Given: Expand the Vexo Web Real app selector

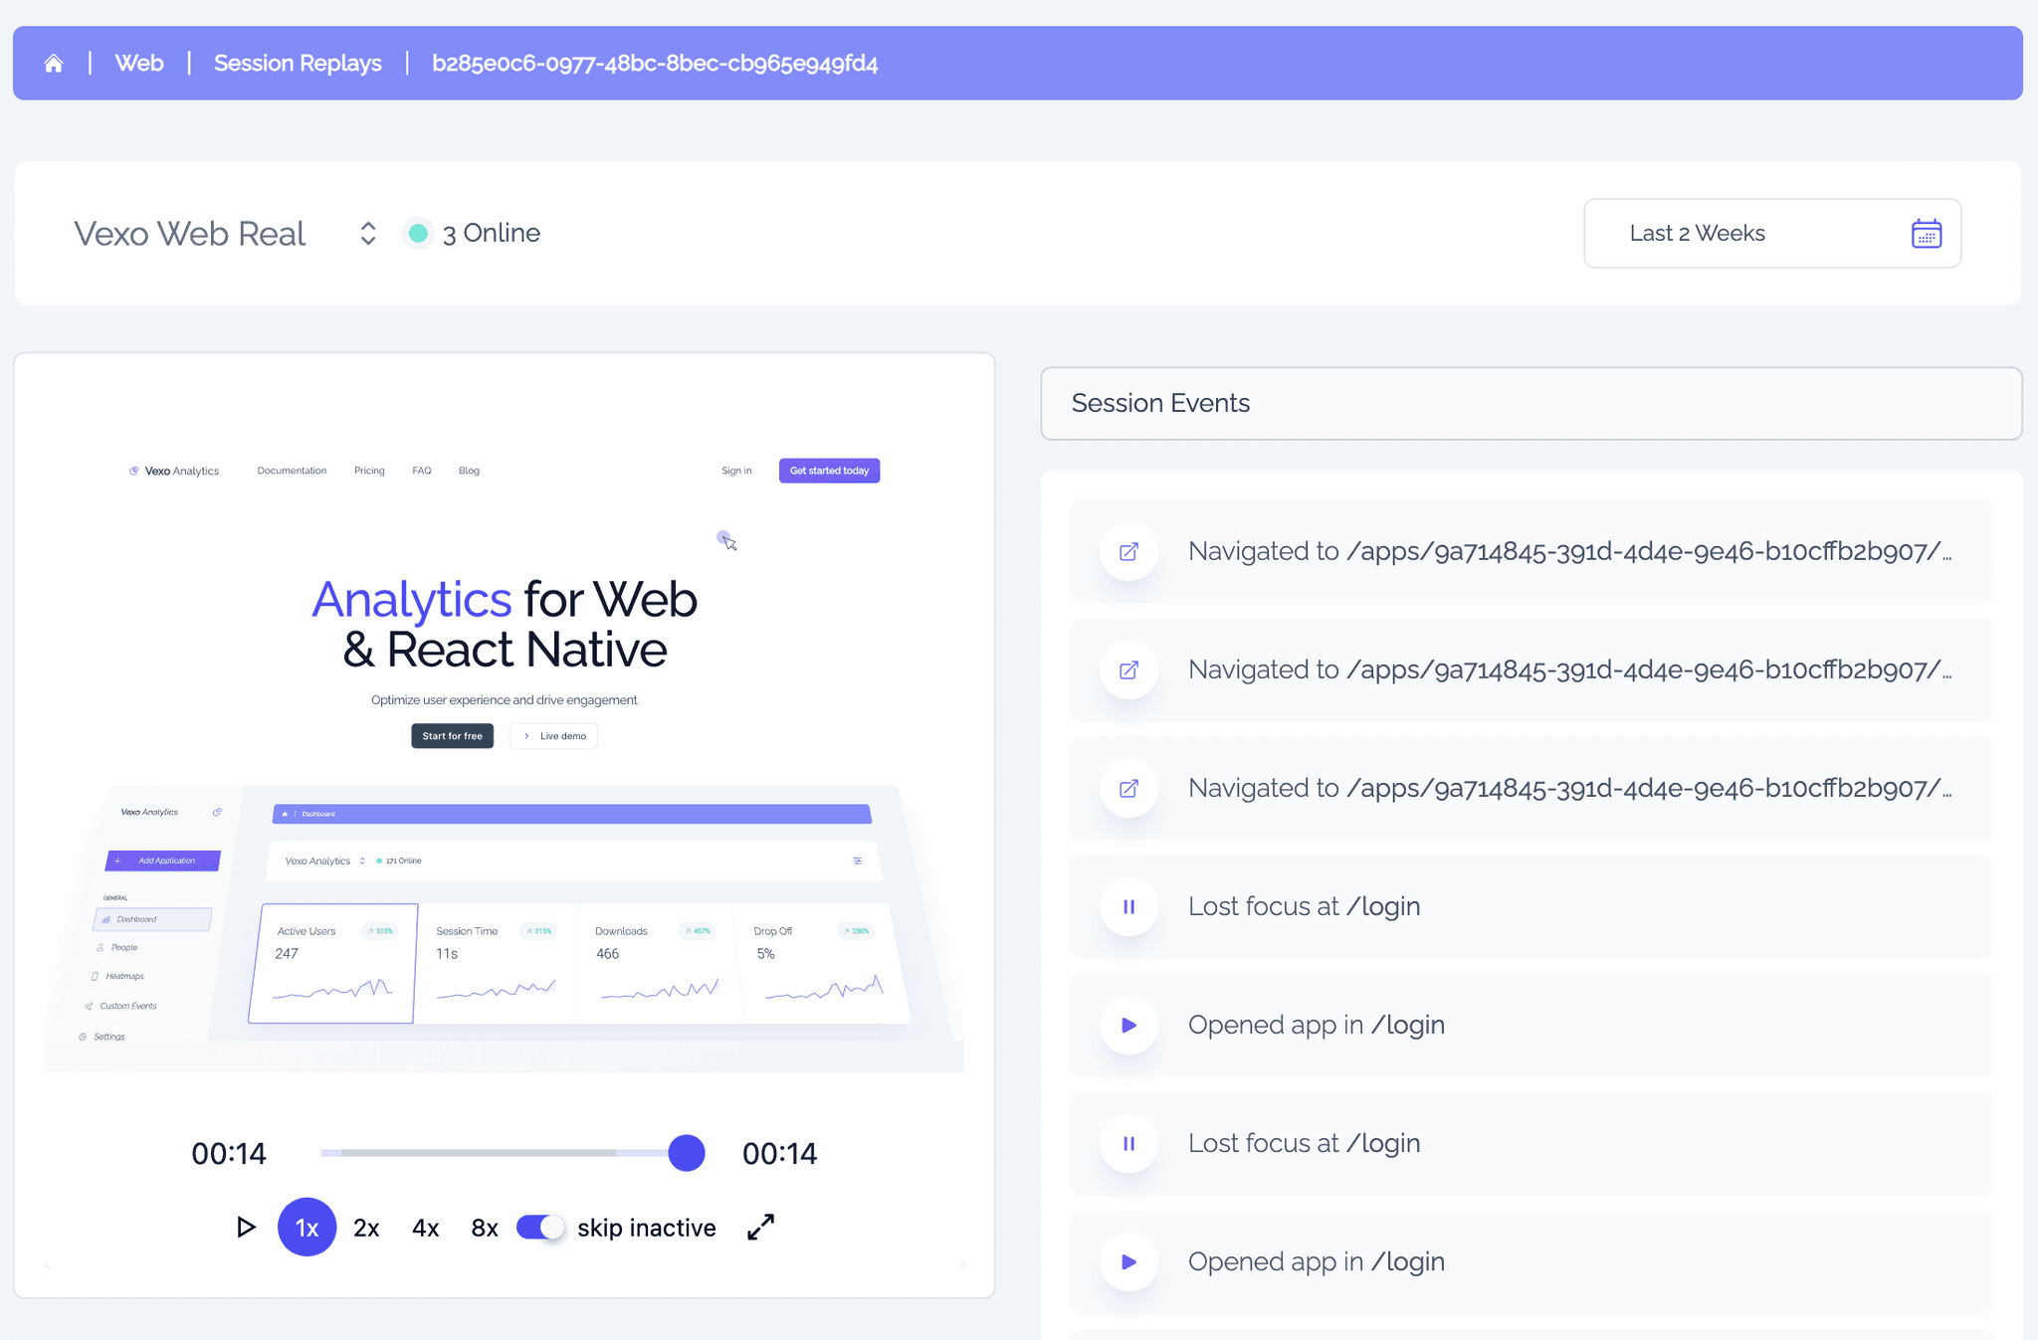Looking at the screenshot, I should click(x=367, y=234).
